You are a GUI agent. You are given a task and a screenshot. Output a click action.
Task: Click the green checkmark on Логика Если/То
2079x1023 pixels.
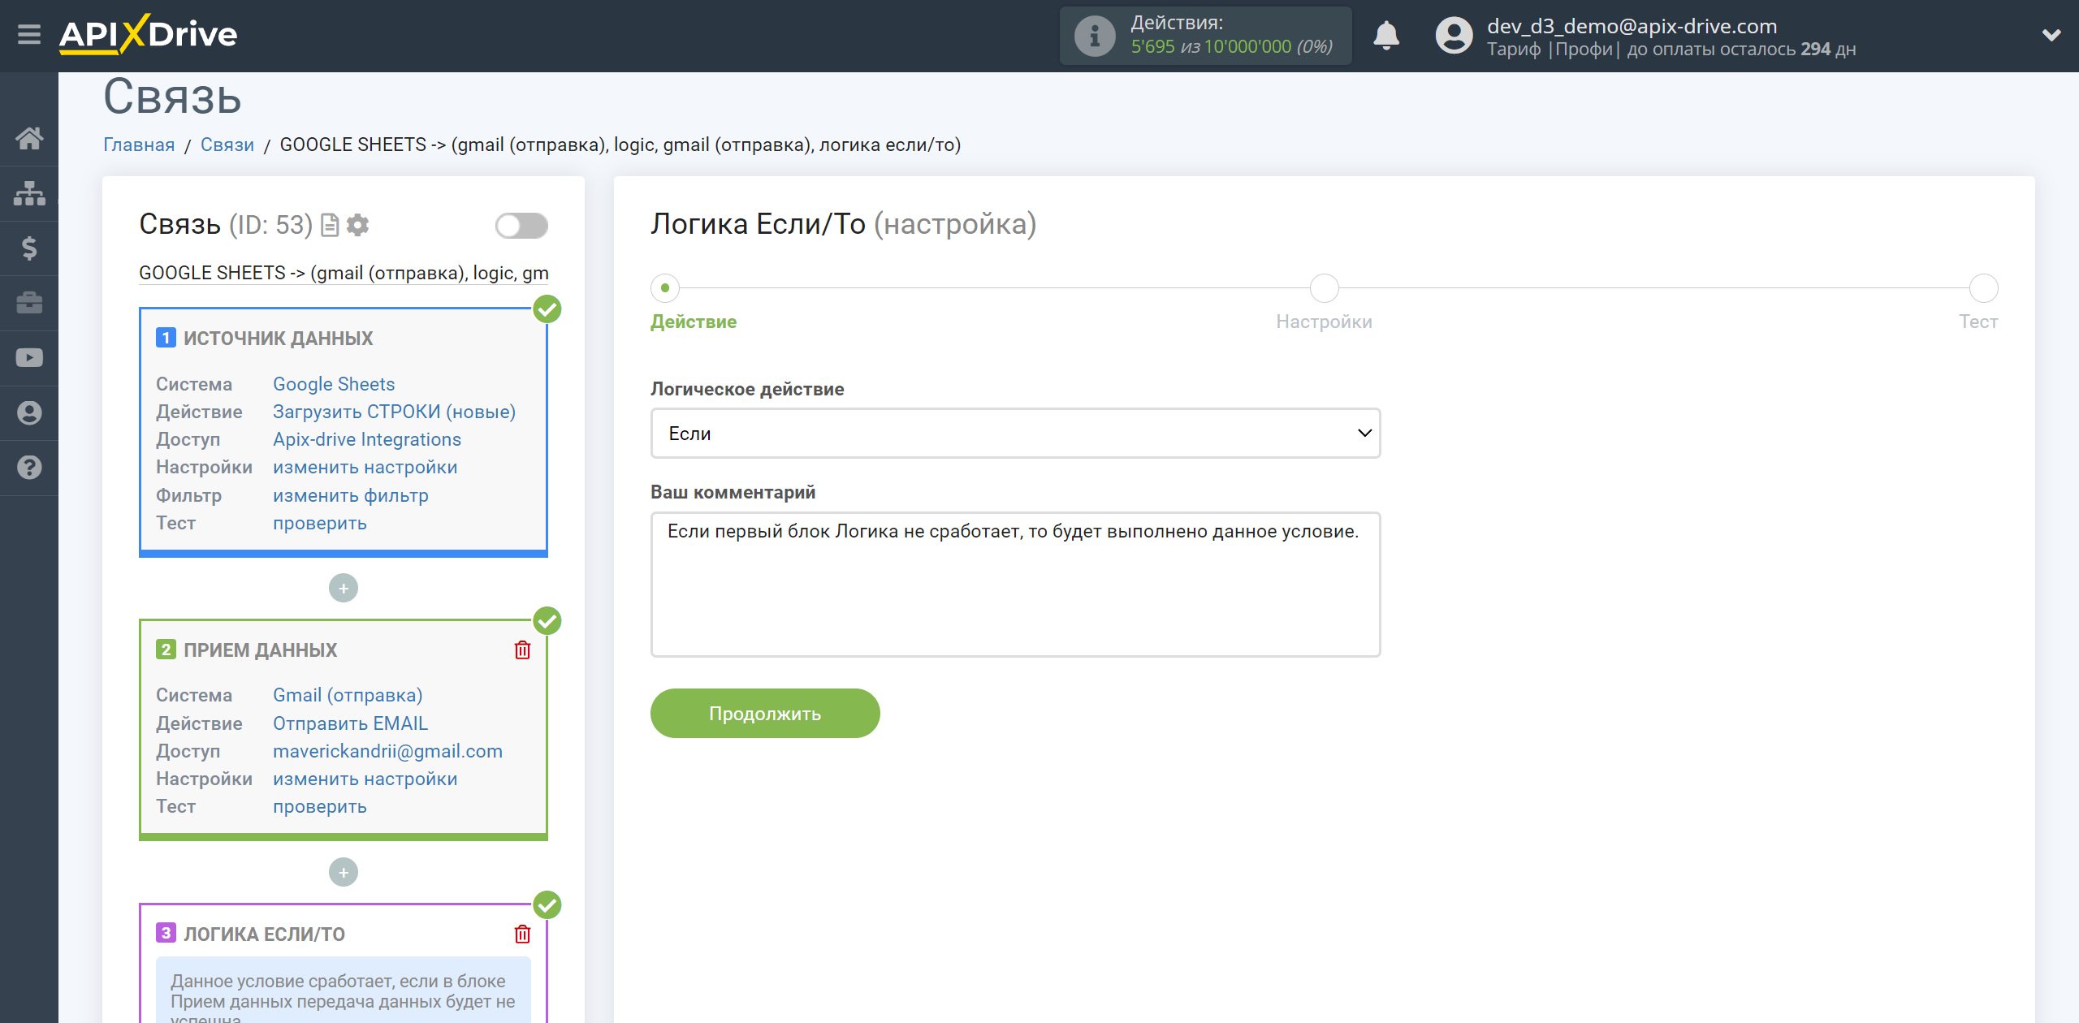[547, 905]
